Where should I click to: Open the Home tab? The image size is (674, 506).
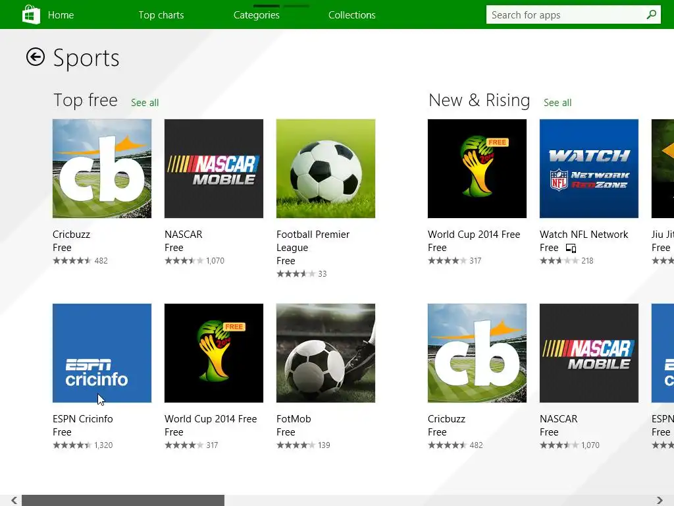[x=61, y=15]
